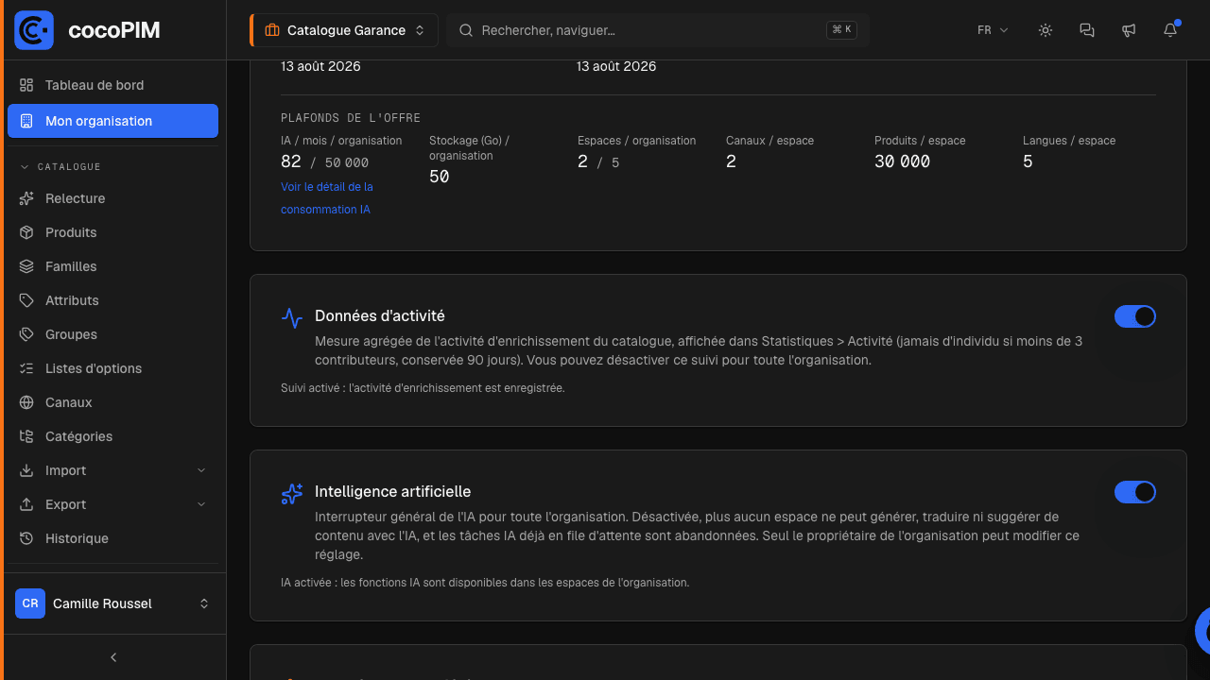Click the Tableau de bord grid icon
The width and height of the screenshot is (1210, 680).
coord(26,85)
